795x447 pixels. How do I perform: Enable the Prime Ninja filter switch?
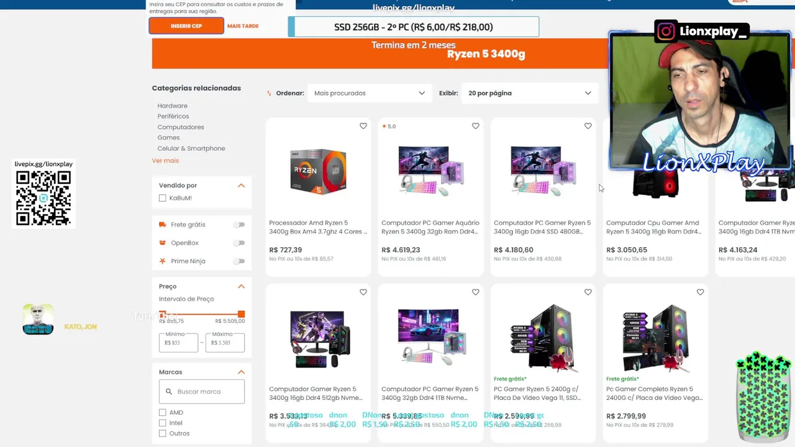pyautogui.click(x=239, y=261)
